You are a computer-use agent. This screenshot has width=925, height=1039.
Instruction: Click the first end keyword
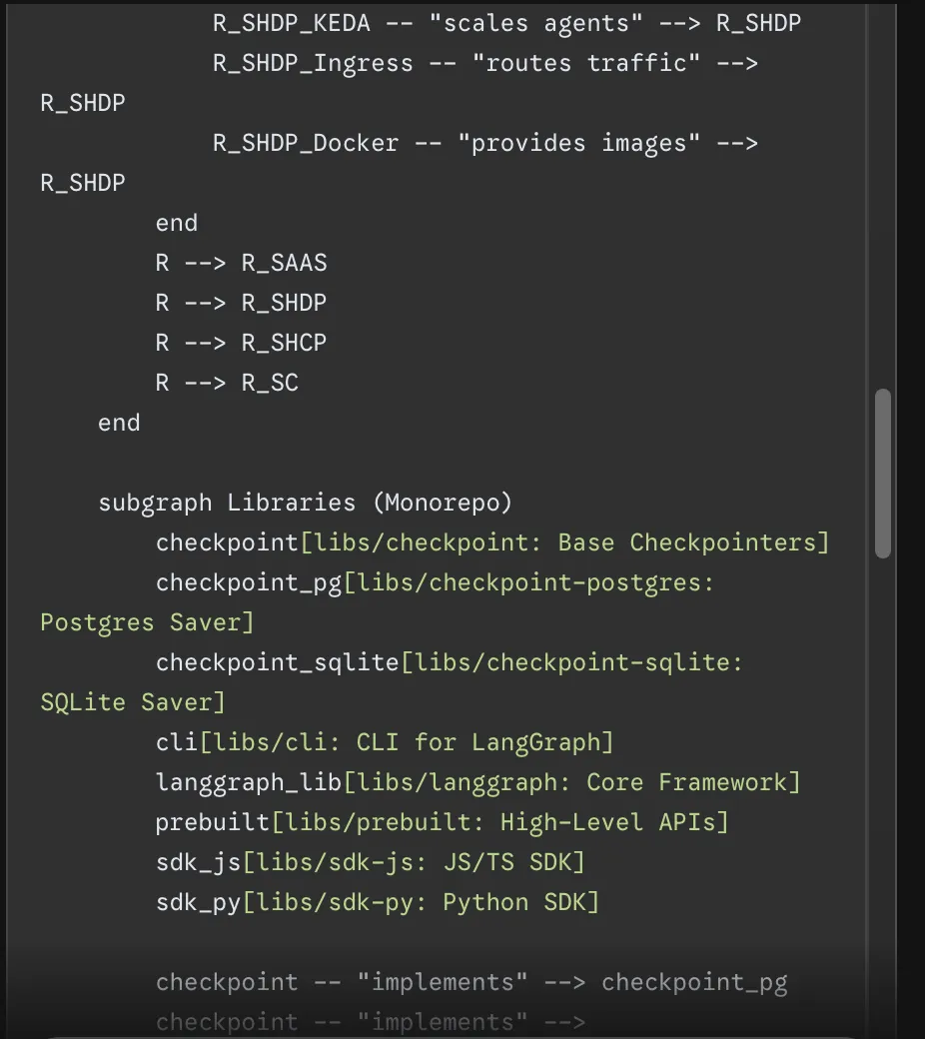click(x=176, y=222)
